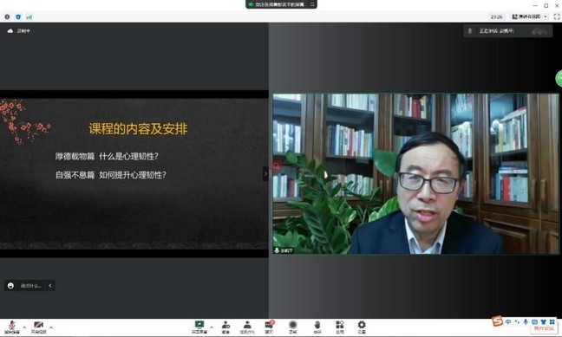Screen dimensions: 562x337
Task: Check the network signal status icon
Action: point(29,16)
